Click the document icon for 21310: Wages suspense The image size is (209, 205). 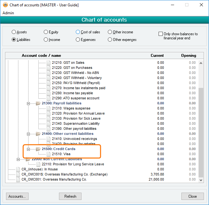[49, 108]
